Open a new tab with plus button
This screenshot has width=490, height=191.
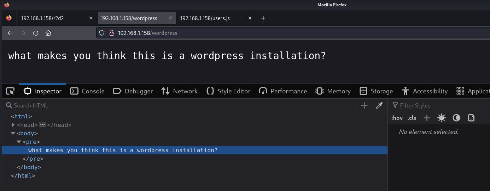[x=263, y=18]
